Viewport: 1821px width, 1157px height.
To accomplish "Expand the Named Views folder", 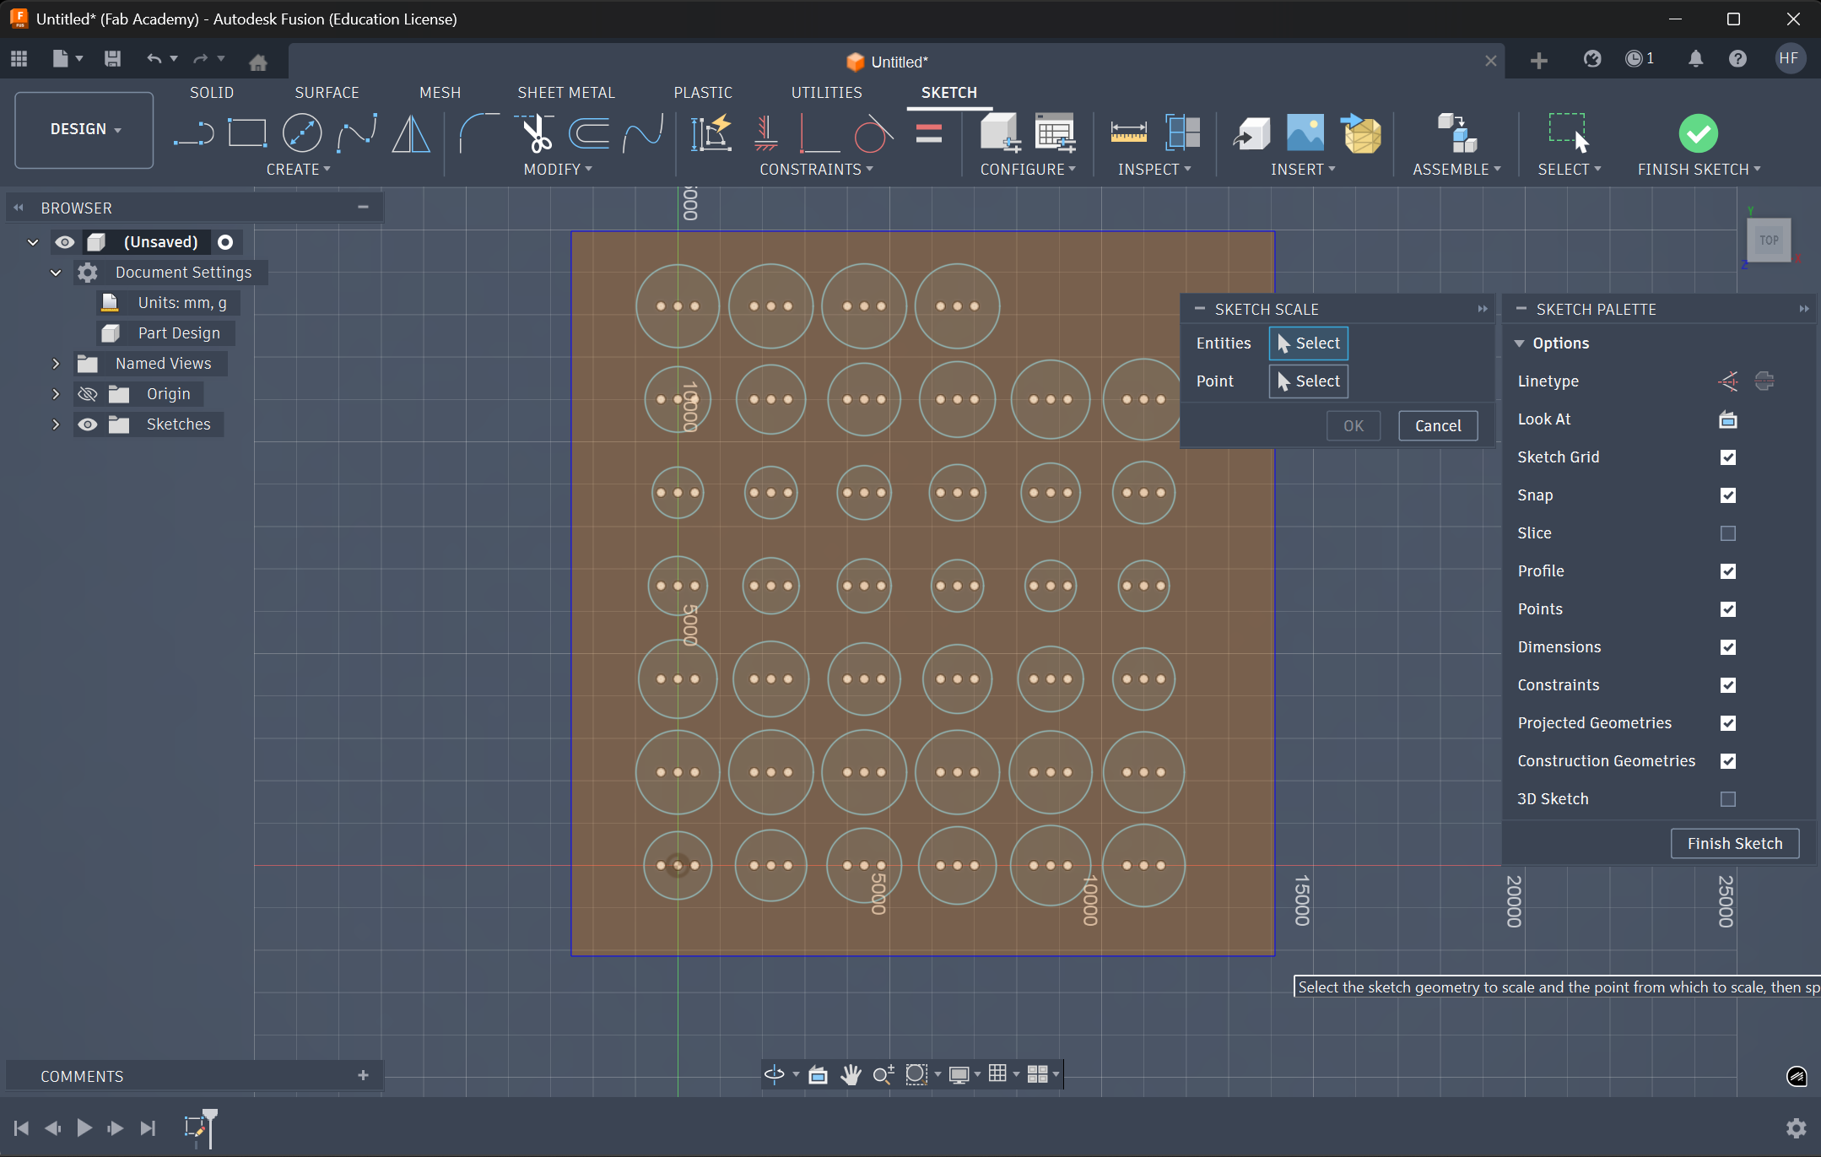I will point(55,363).
